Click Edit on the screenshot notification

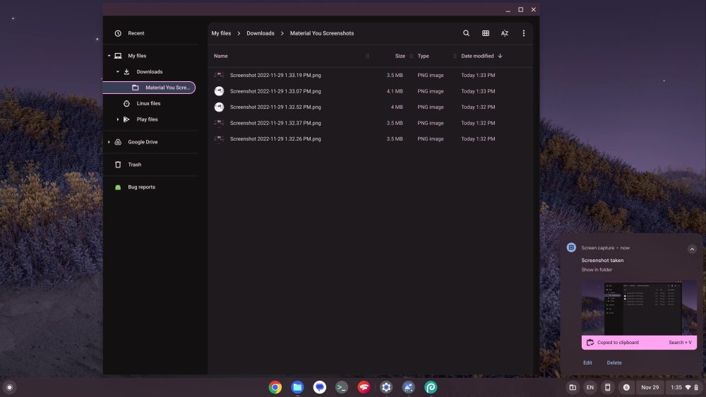point(587,363)
